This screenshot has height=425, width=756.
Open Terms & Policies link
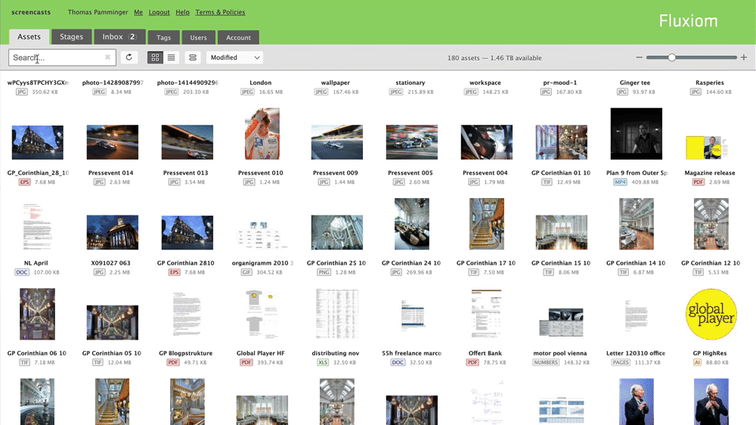coord(220,12)
